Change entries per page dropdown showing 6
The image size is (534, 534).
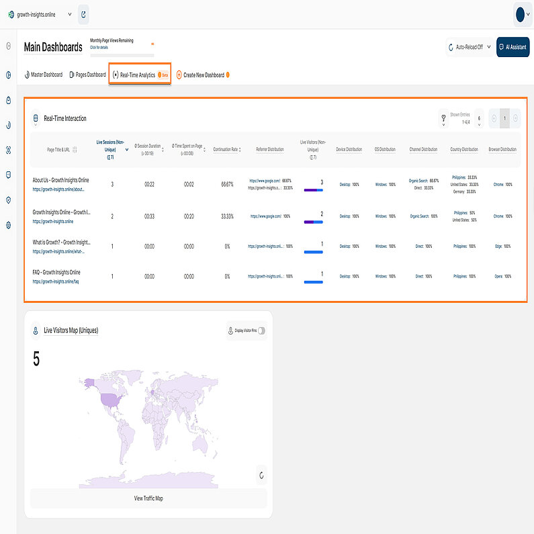click(x=479, y=119)
